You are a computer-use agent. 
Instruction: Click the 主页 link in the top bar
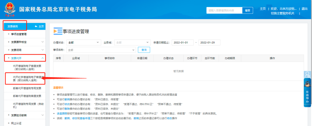click(x=263, y=9)
